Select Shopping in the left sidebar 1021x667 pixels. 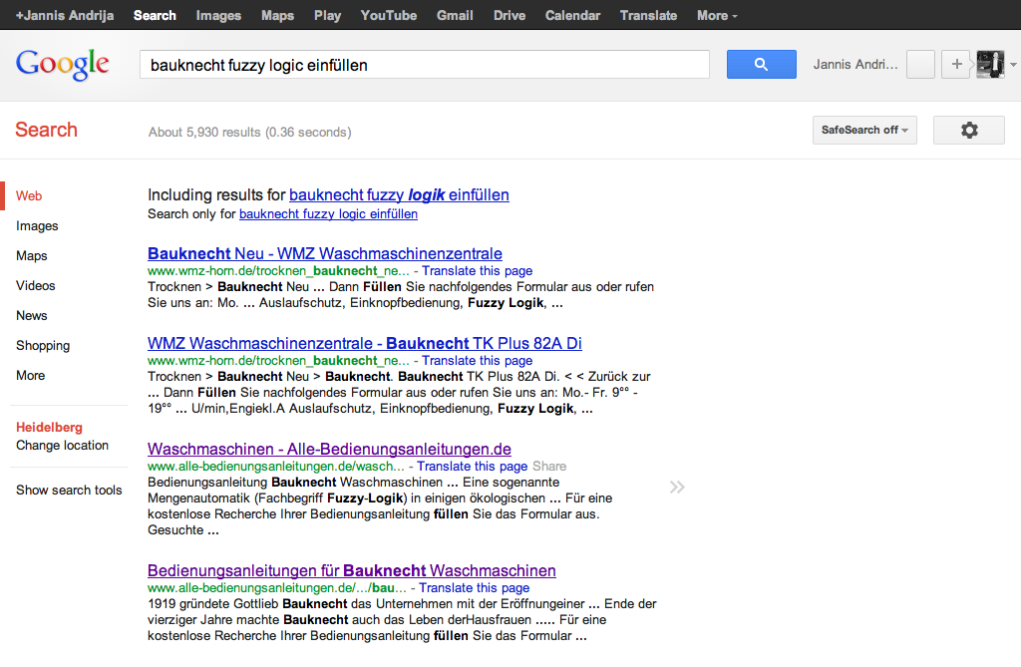point(43,345)
